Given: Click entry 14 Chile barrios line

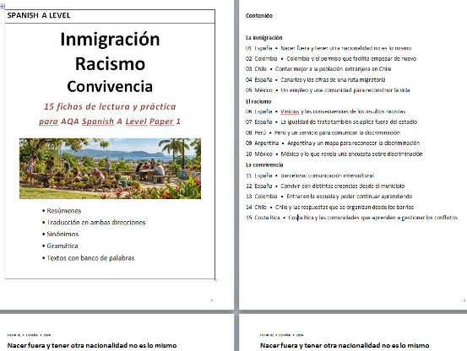Looking at the screenshot, I should [329, 207].
